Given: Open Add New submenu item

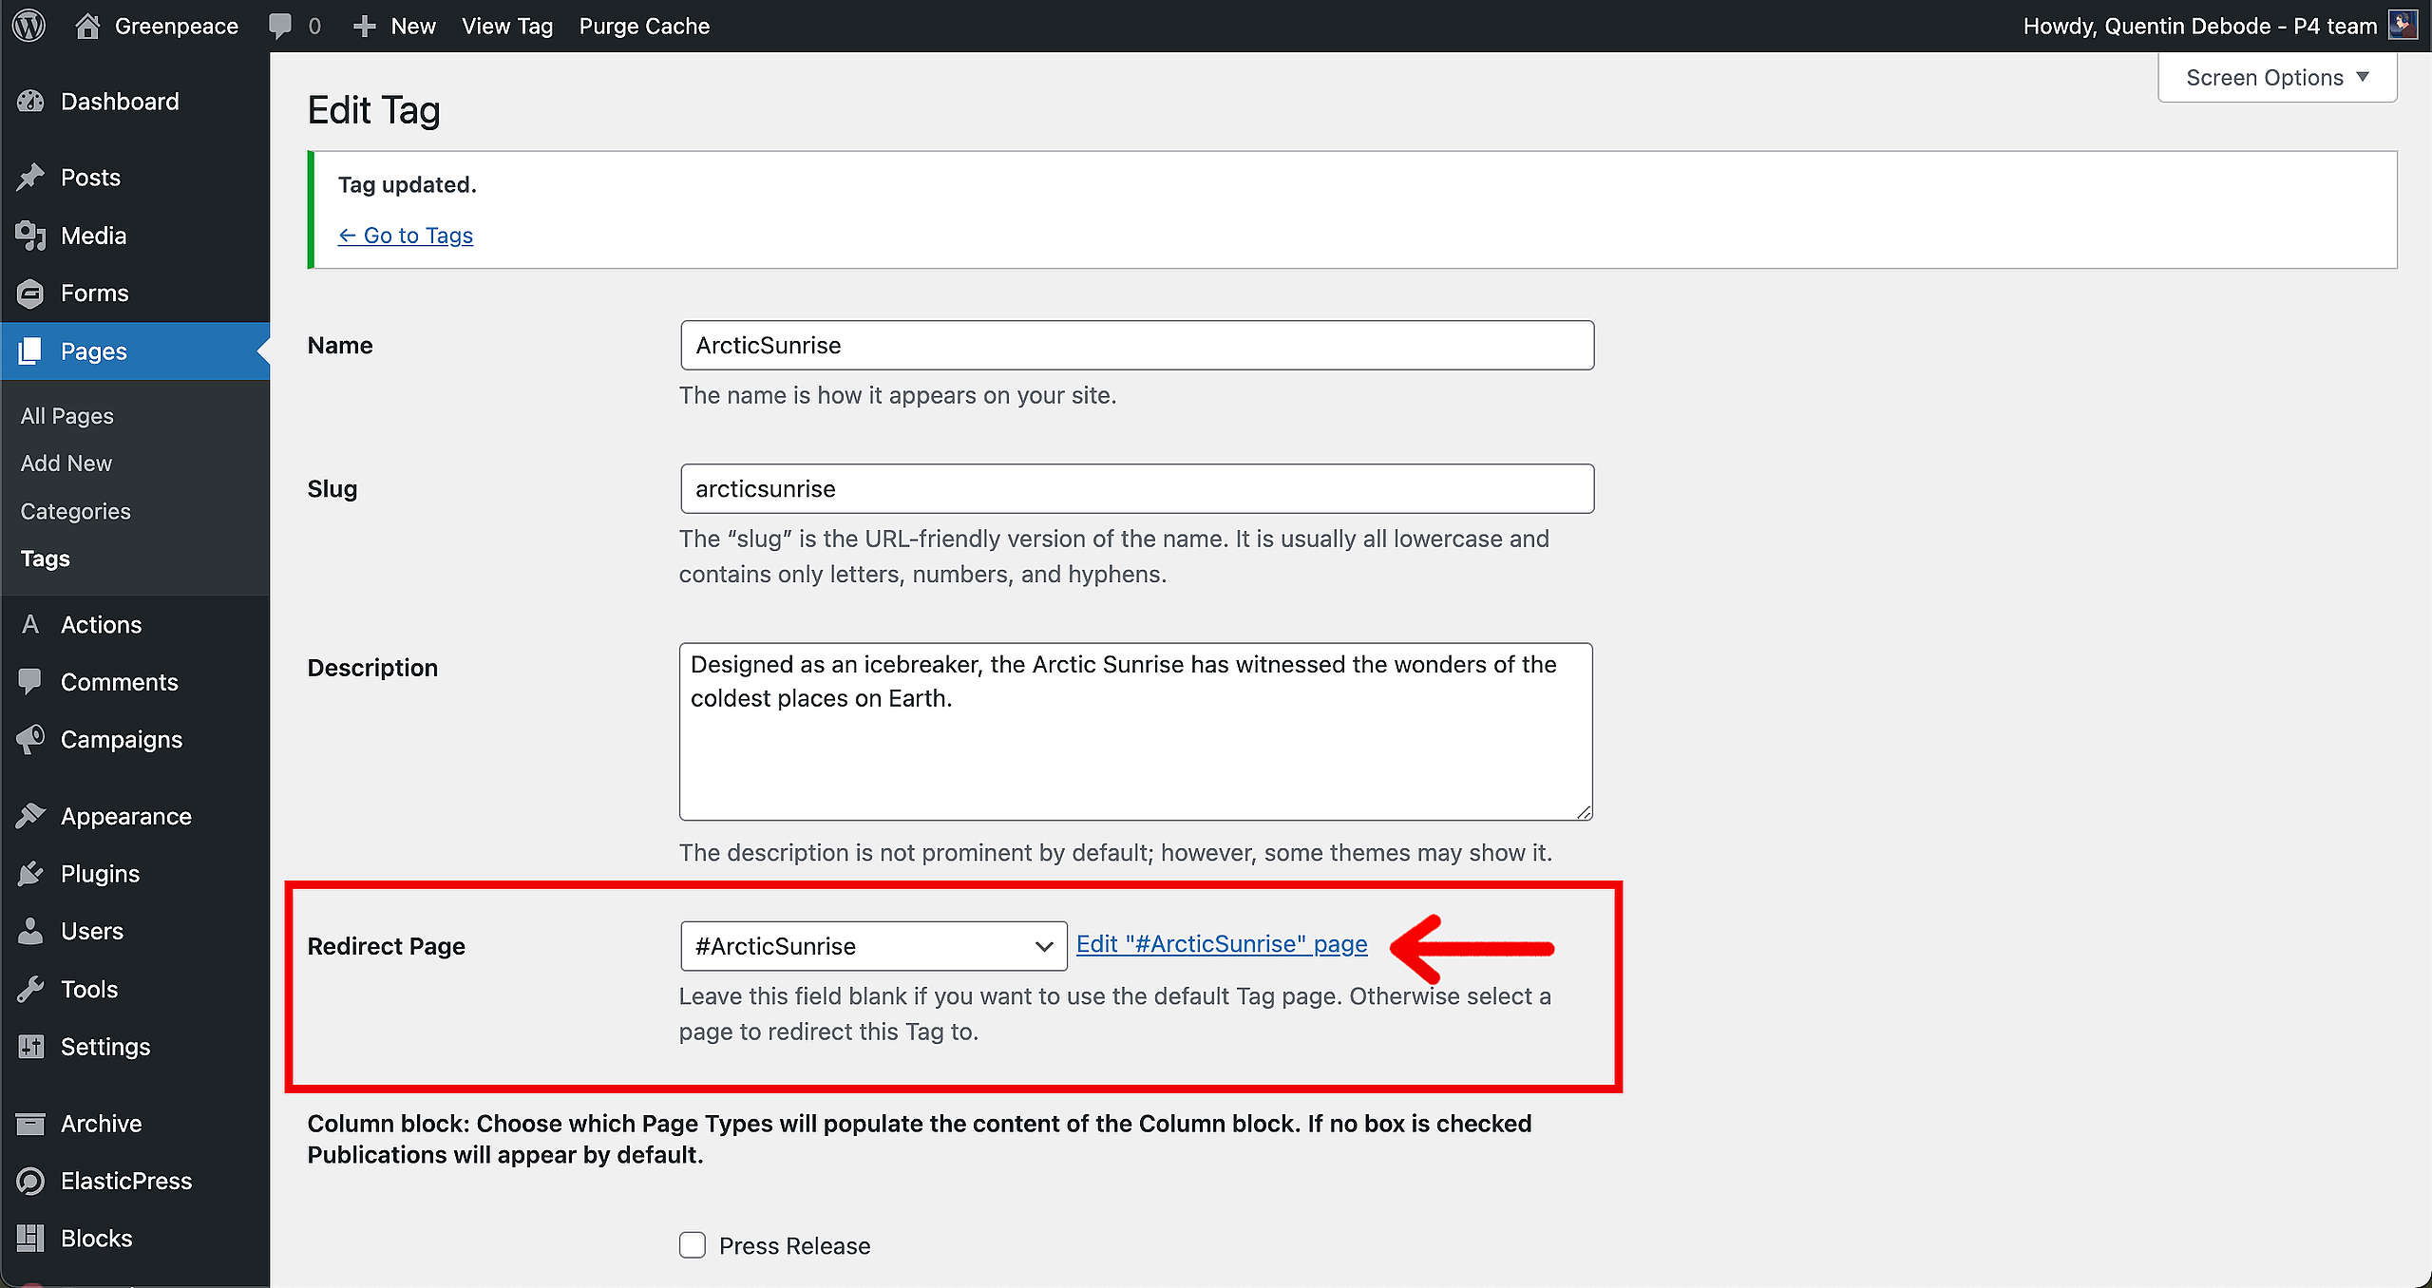Looking at the screenshot, I should pos(66,464).
